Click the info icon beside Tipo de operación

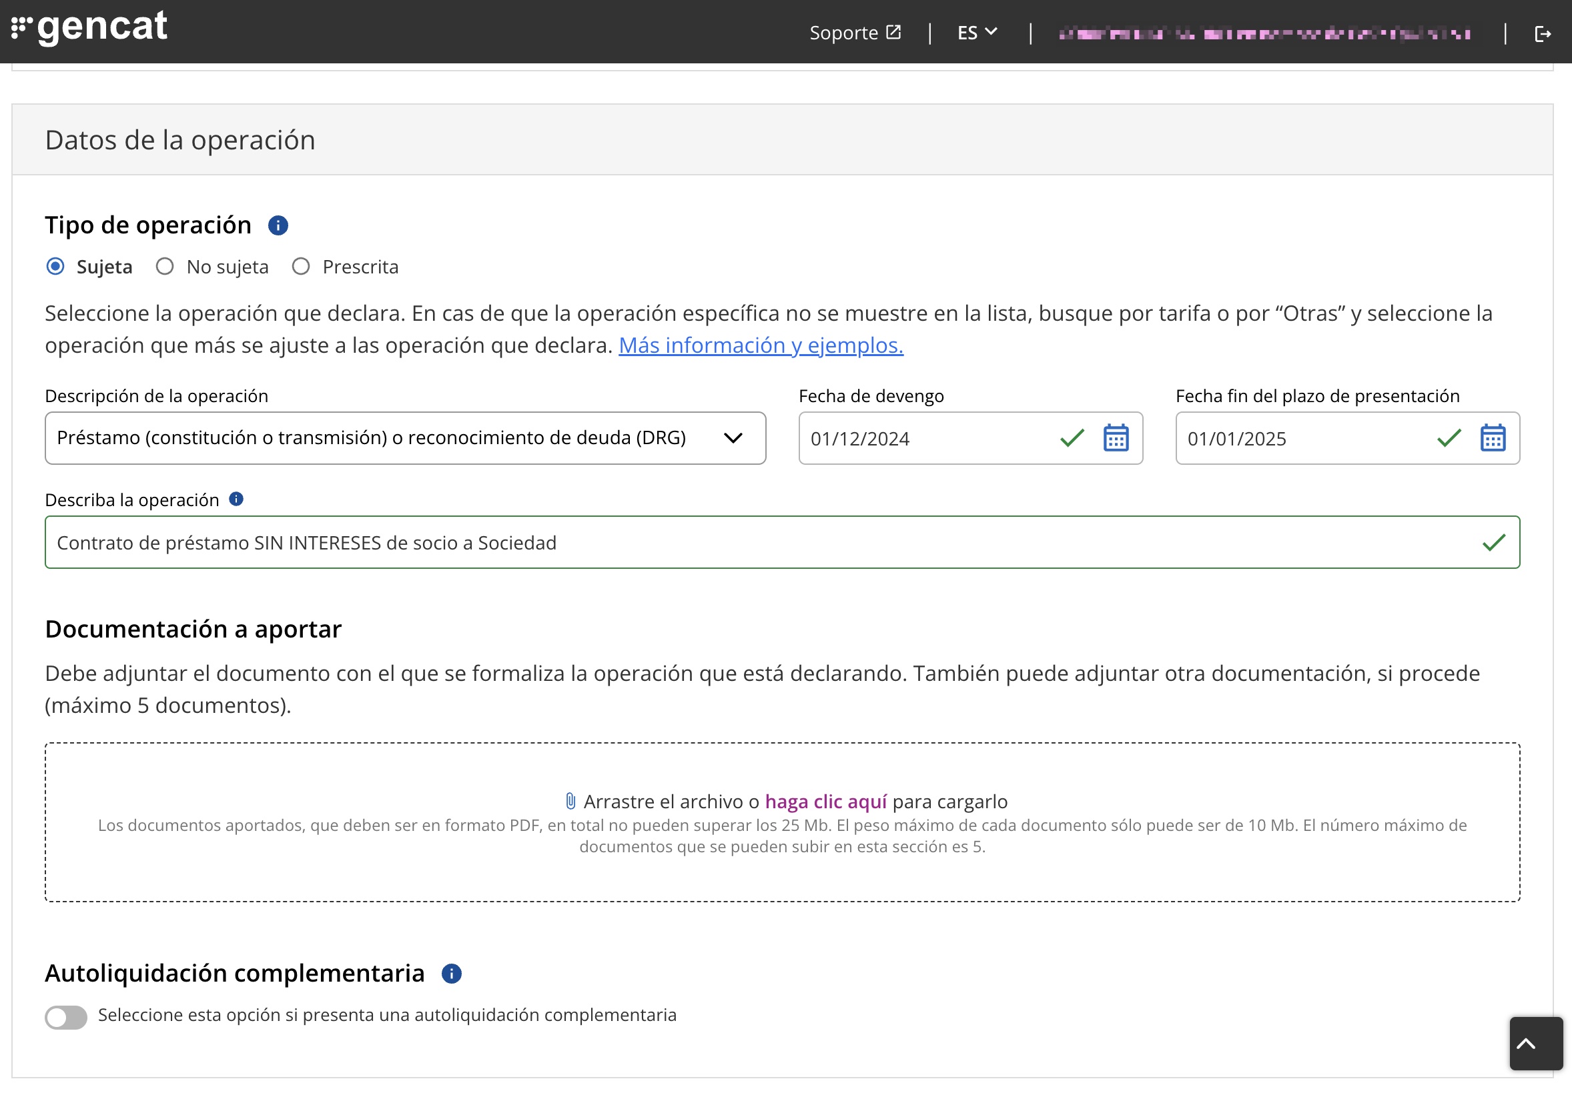(x=278, y=225)
